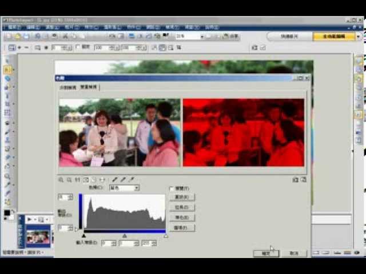Click the gray midtone input slider triangle
Screen dimensions: 366x274
click(x=125, y=236)
